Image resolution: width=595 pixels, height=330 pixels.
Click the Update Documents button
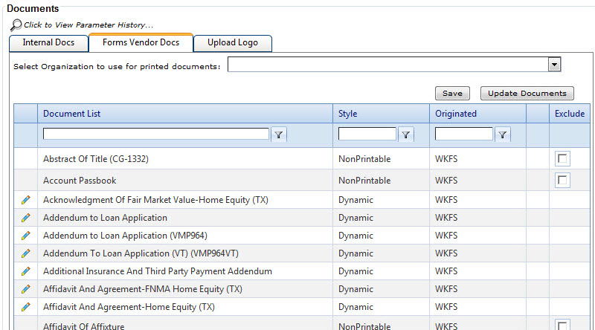pos(527,94)
